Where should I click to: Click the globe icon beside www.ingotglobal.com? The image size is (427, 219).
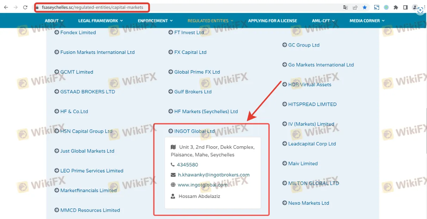click(x=173, y=185)
